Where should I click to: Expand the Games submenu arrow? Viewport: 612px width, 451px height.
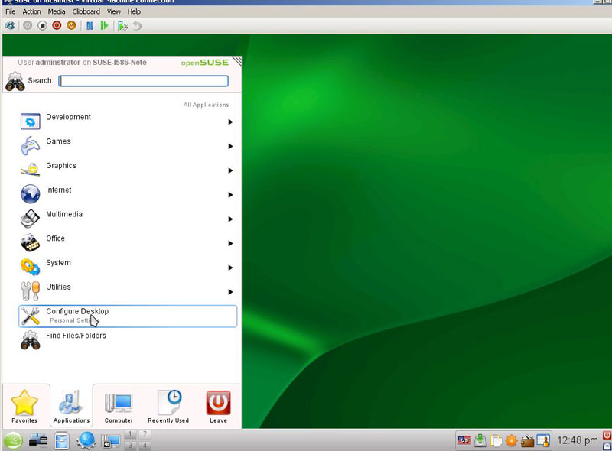click(x=230, y=146)
